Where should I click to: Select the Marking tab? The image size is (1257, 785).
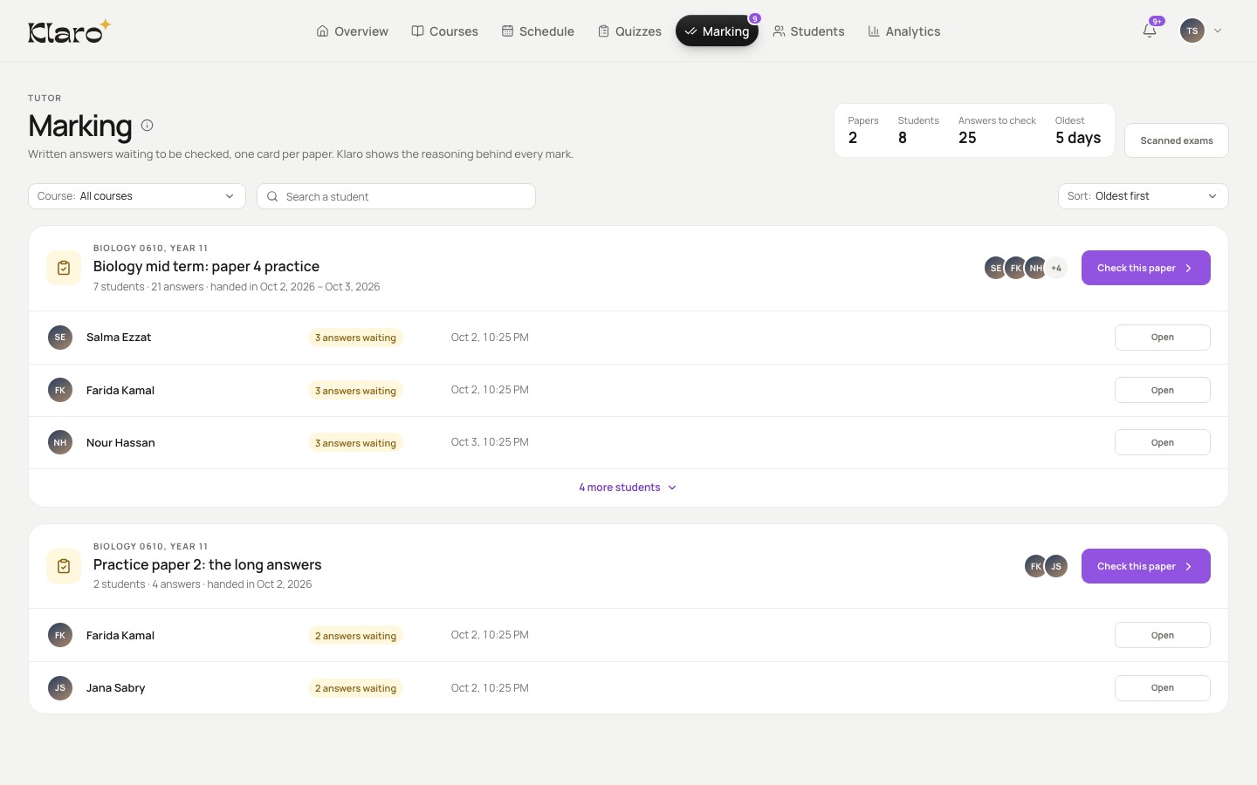[x=717, y=31]
